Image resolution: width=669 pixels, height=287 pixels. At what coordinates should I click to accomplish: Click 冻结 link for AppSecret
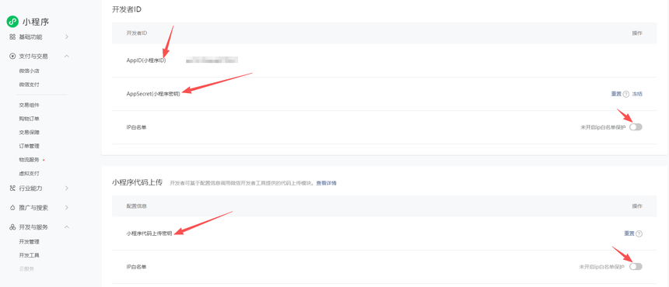(637, 94)
